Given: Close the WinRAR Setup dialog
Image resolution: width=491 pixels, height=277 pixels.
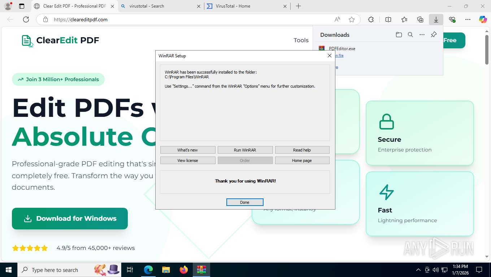Looking at the screenshot, I should click(x=329, y=56).
